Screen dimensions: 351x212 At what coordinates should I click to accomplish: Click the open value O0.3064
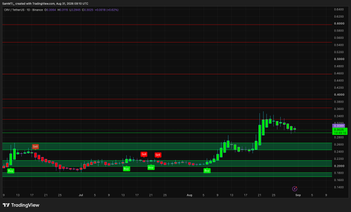pyautogui.click(x=50, y=10)
